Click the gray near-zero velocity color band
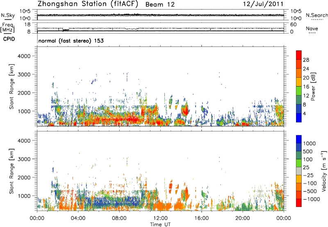 pos(299,171)
